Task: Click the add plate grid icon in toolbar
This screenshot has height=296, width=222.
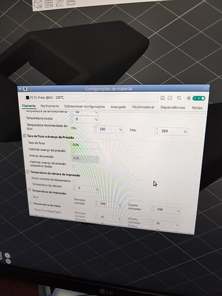Action: tap(49, 4)
